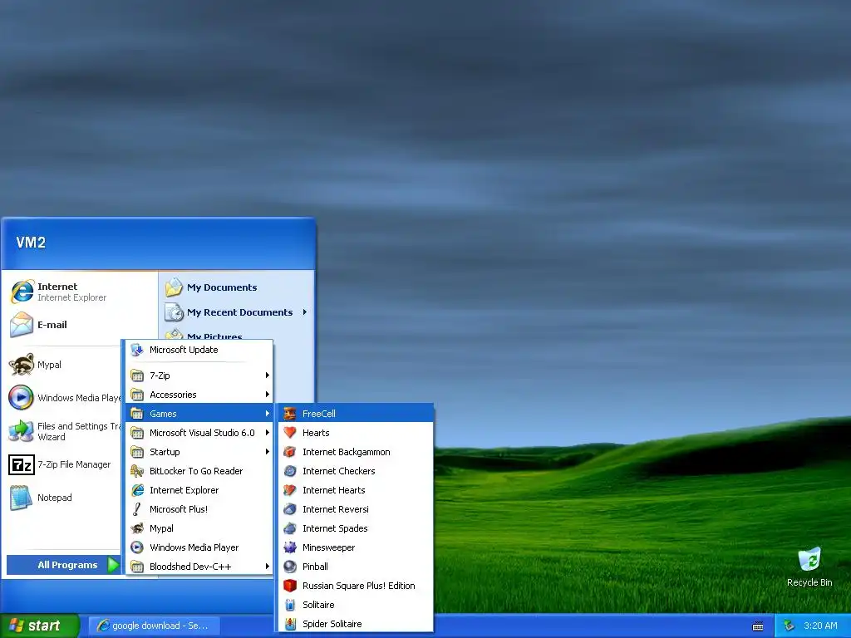
Task: Click the Russian Square Plus! Edition text
Action: click(359, 586)
